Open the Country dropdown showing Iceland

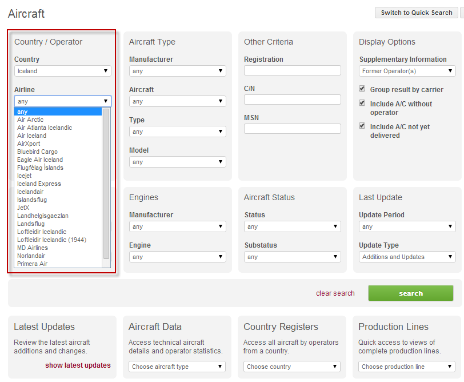(x=63, y=71)
